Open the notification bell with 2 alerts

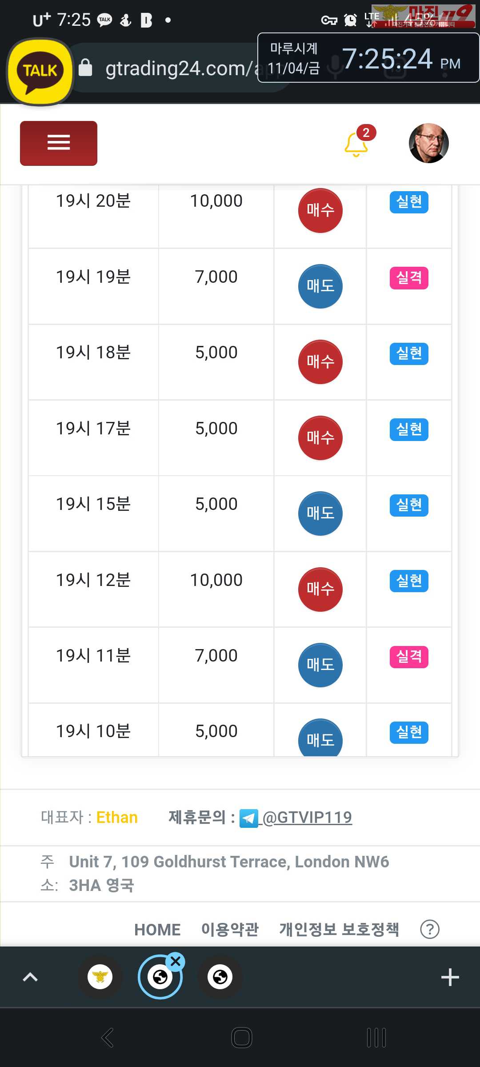click(356, 144)
